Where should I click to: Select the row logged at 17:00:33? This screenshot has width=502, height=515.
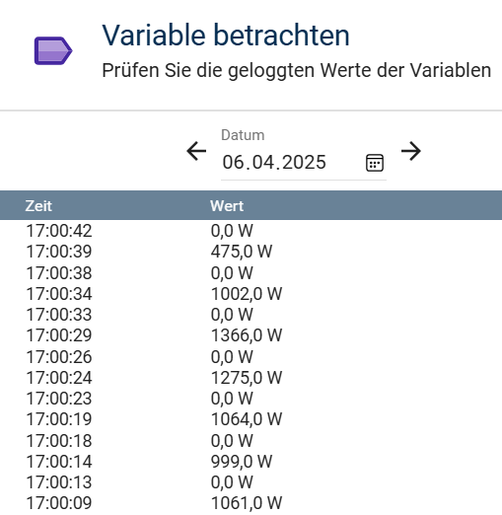pos(251,315)
